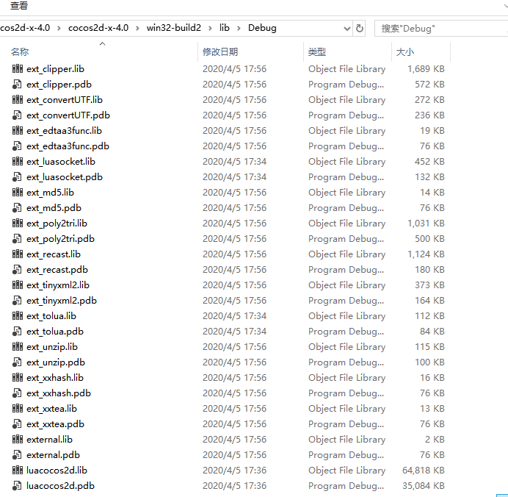Click the 1,031 KB size cell

(x=426, y=224)
